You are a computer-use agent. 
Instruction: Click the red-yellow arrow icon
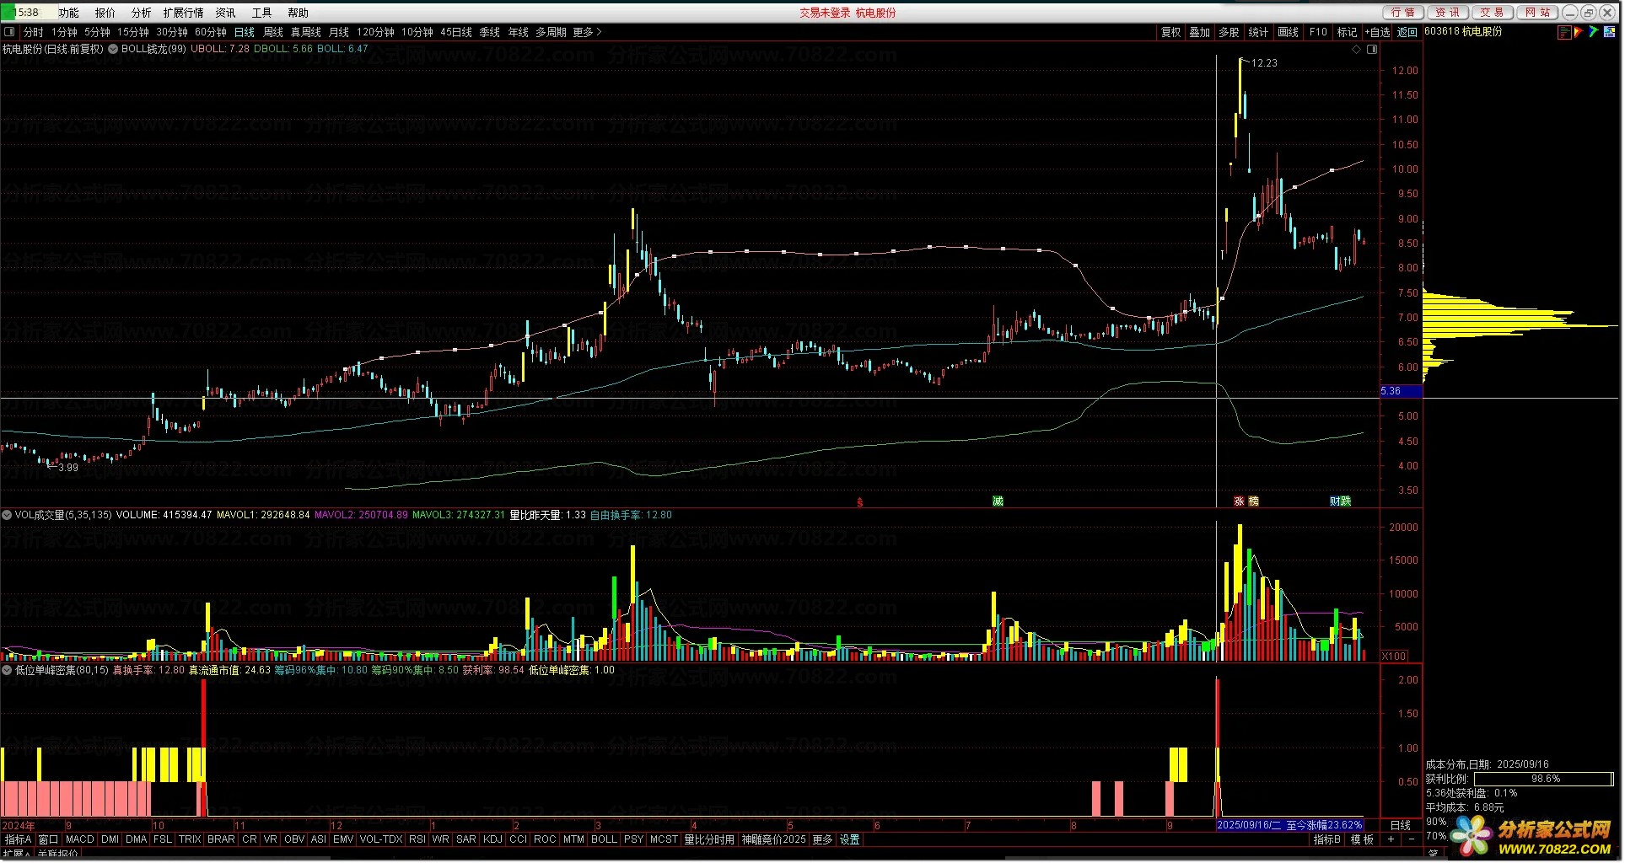point(1579,32)
